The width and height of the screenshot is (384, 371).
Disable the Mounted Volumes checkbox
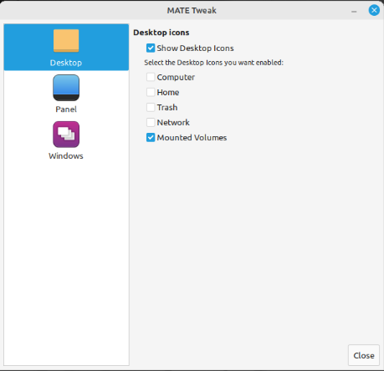tap(151, 137)
